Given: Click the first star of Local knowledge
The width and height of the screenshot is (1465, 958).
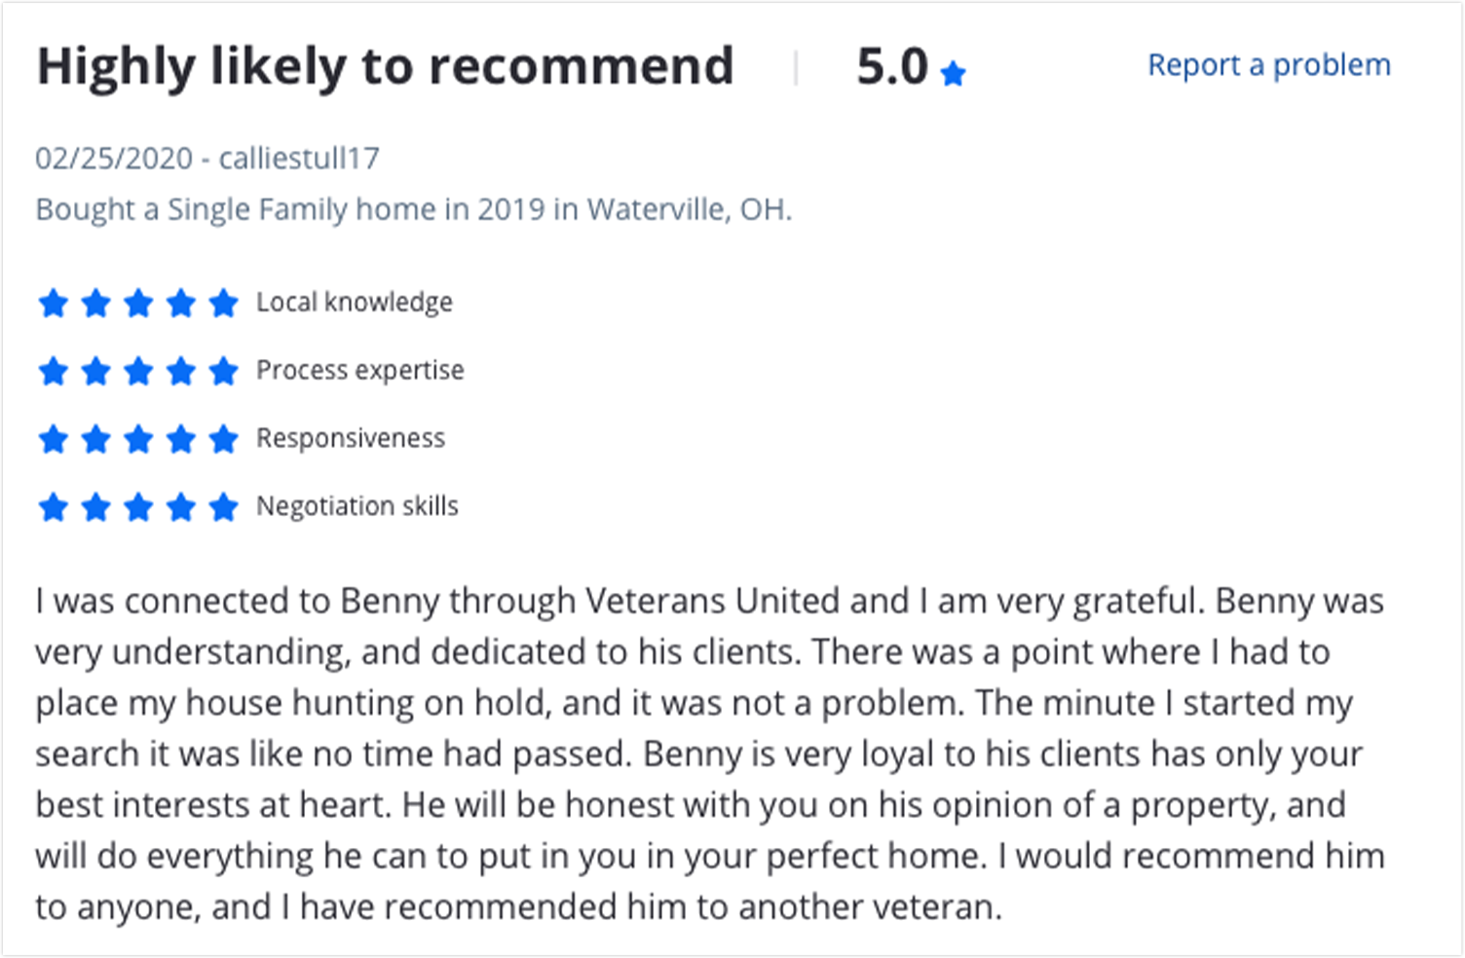Looking at the screenshot, I should tap(54, 303).
